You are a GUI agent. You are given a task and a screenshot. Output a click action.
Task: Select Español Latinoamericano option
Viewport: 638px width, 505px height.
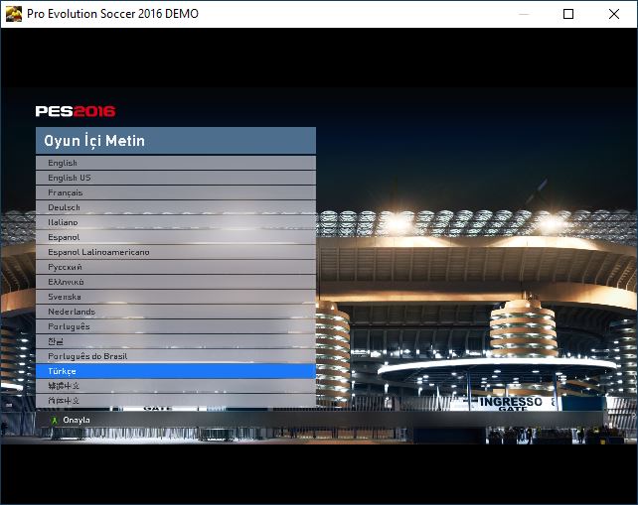click(176, 252)
